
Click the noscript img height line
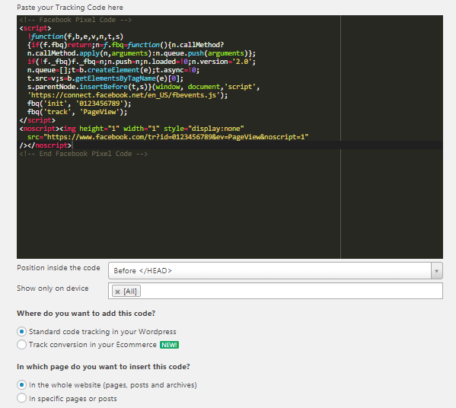pos(132,129)
